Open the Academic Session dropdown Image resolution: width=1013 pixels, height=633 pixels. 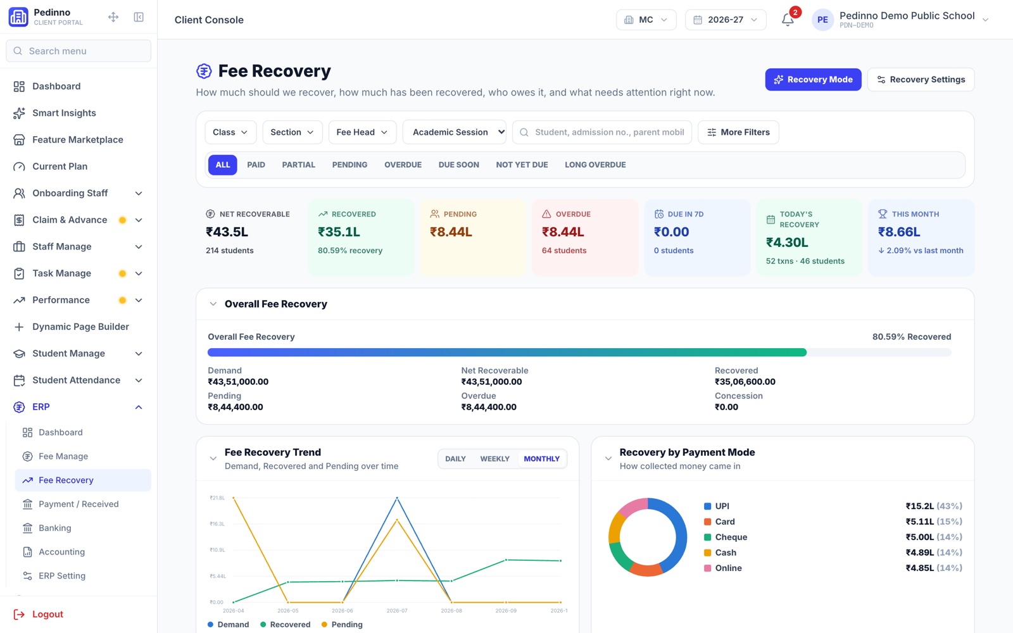pos(455,132)
